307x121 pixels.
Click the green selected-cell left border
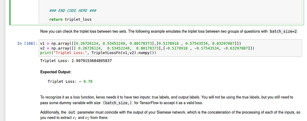(10, 12)
